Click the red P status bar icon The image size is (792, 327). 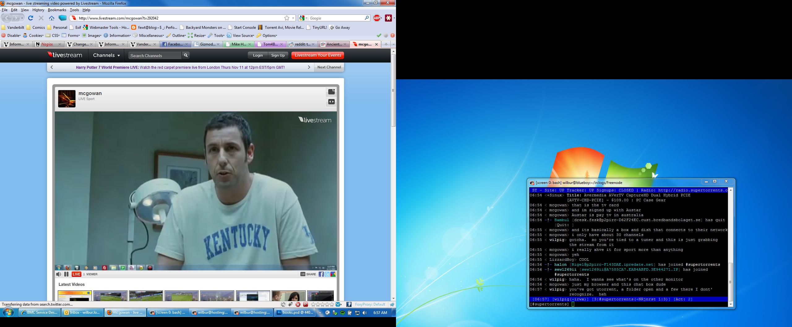click(306, 304)
